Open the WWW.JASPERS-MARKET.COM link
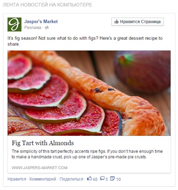 pos(40,168)
